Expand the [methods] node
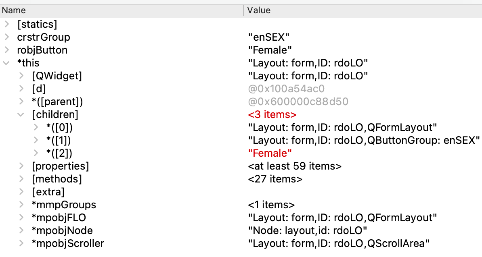The width and height of the screenshot is (482, 257). point(21,179)
